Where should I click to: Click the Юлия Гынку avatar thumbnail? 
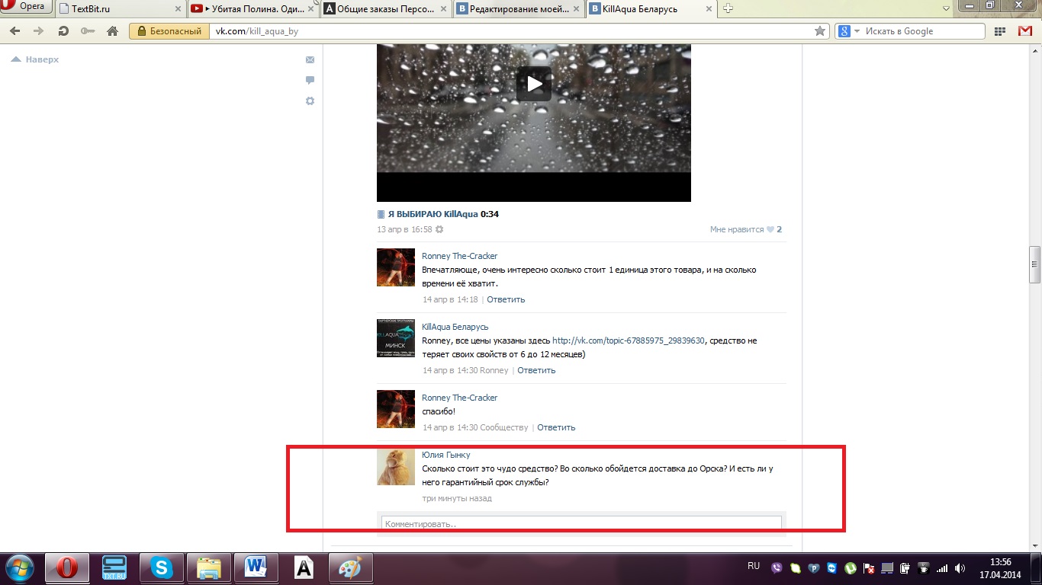pos(396,466)
